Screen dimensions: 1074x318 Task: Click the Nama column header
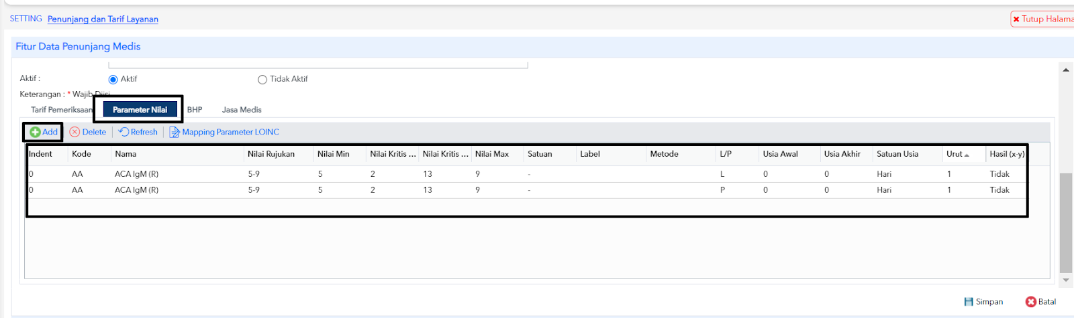pyautogui.click(x=126, y=154)
